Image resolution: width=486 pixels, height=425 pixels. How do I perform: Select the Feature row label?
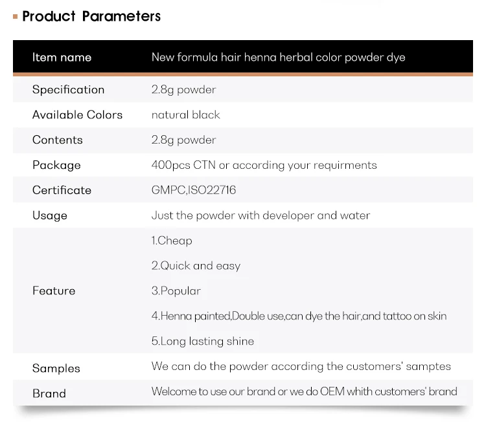[x=53, y=291]
